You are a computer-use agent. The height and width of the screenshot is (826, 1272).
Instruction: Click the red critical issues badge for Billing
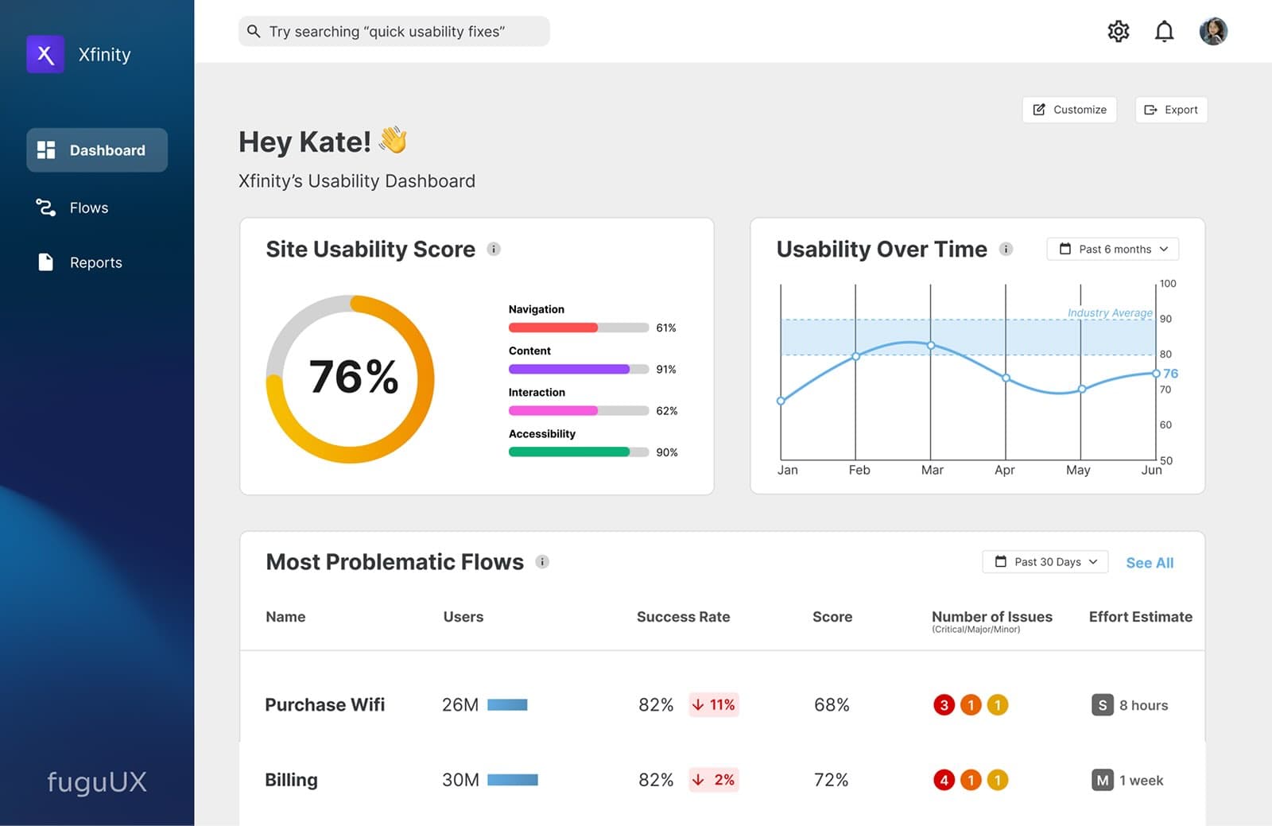coord(944,780)
